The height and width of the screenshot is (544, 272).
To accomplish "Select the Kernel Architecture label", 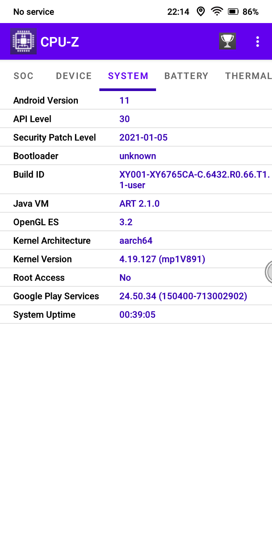I will [x=52, y=241].
